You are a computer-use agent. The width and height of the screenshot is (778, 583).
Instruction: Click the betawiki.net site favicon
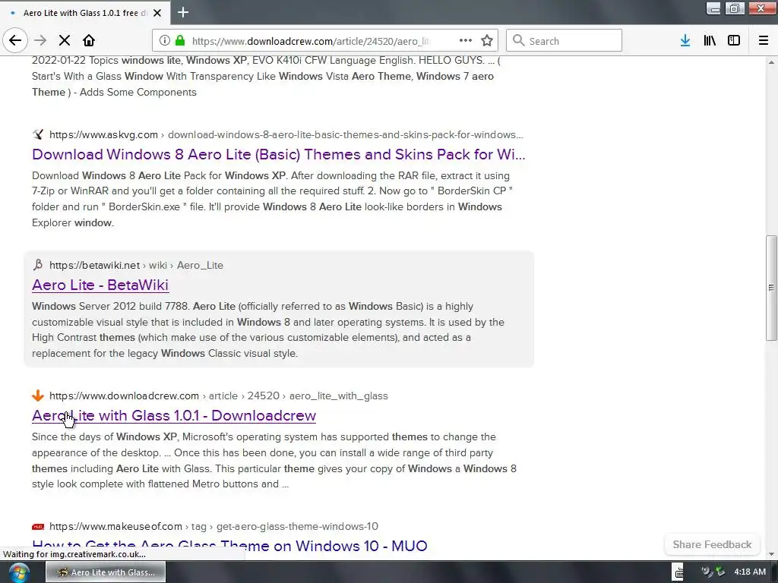[x=38, y=265]
